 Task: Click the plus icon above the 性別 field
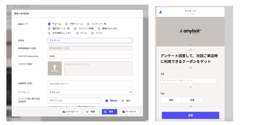click(190, 87)
